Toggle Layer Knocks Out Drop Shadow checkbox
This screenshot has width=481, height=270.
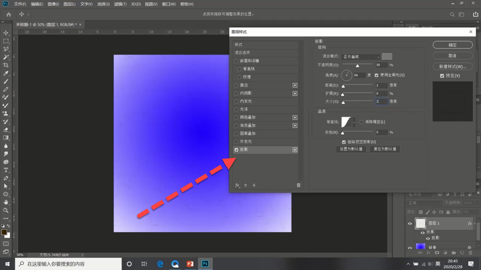pos(344,142)
